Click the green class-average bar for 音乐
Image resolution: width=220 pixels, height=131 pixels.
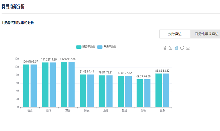159,90
